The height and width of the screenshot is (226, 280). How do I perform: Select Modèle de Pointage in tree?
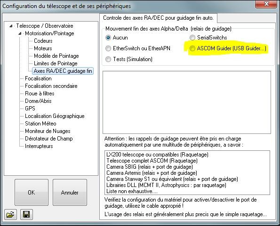(x=56, y=56)
